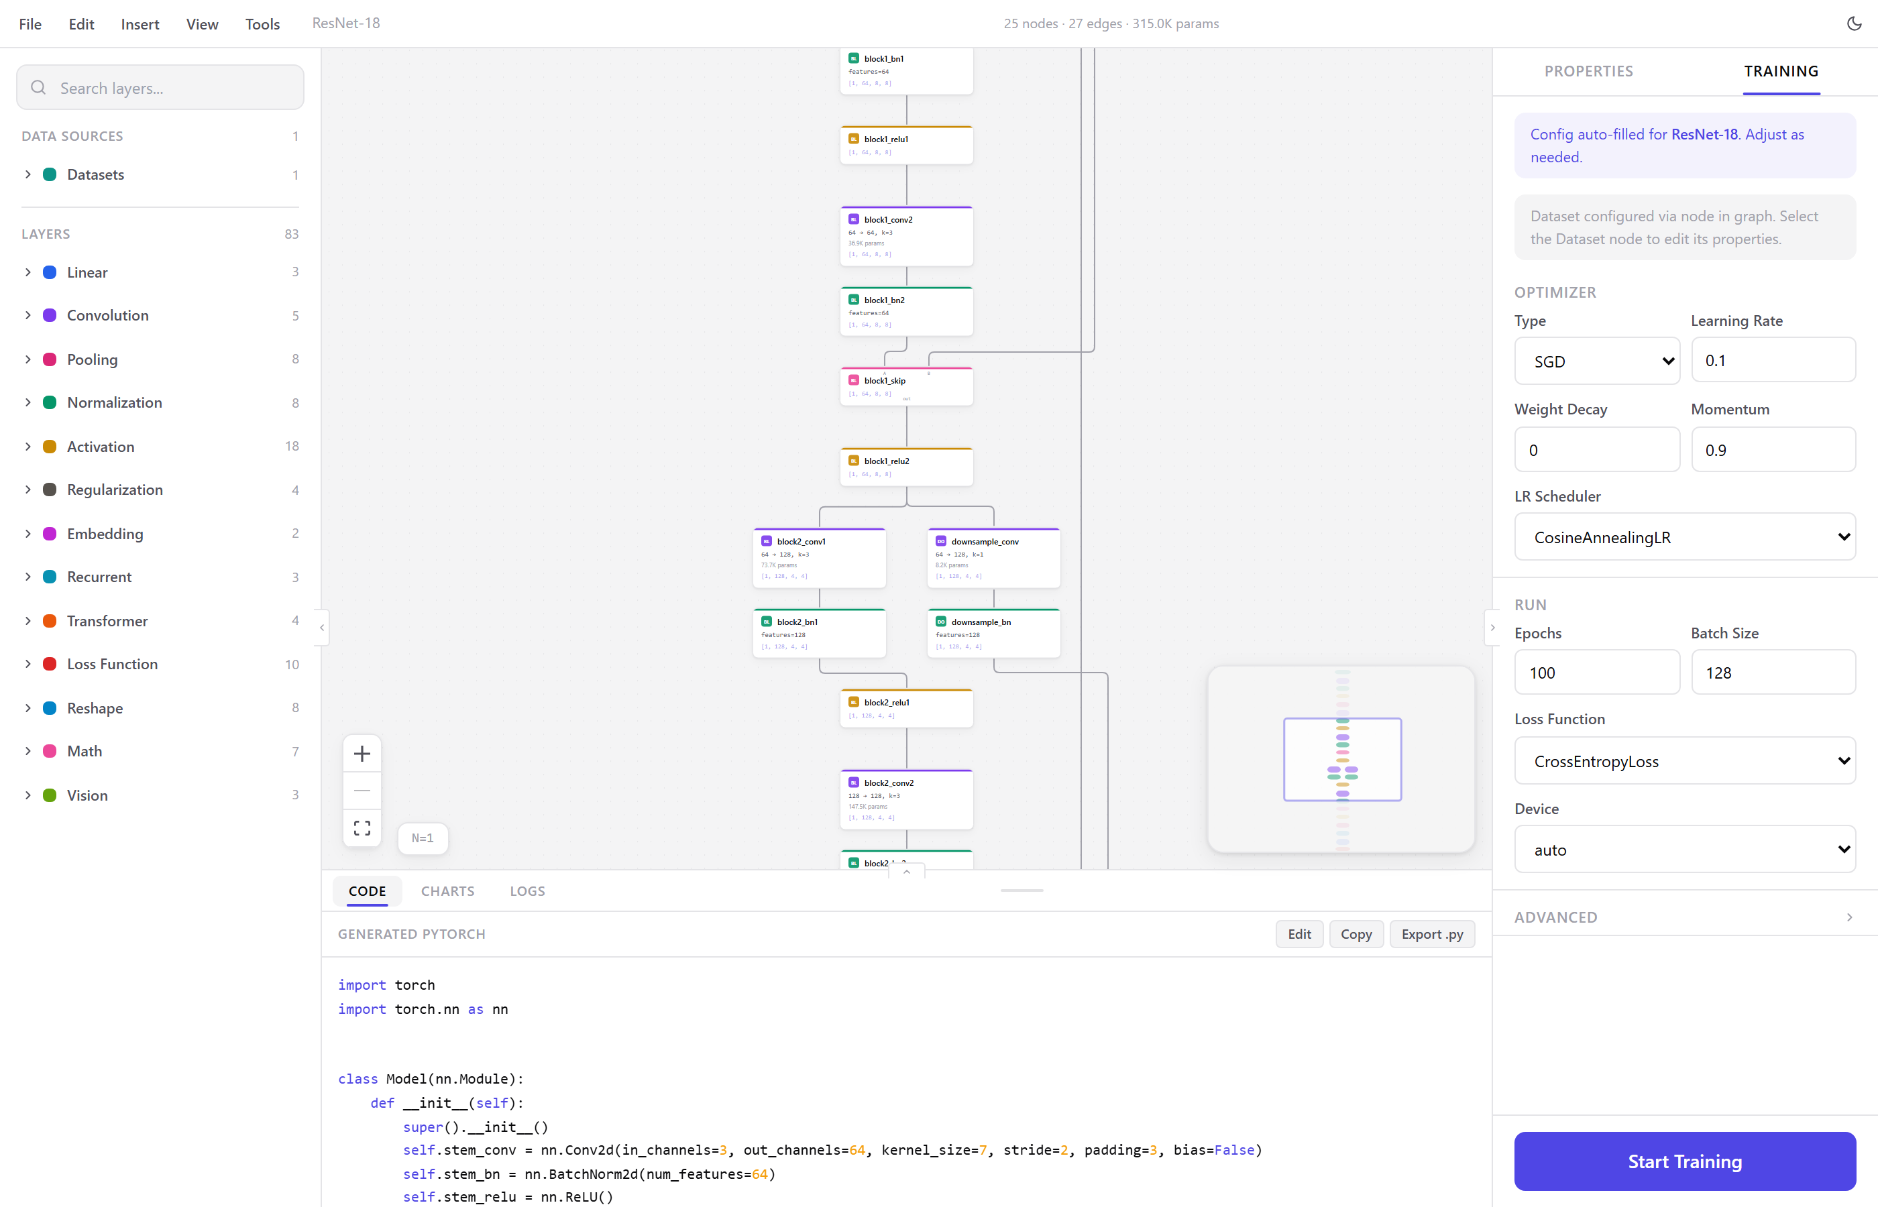Open the Loss Function dropdown
The image size is (1878, 1207).
tap(1684, 760)
